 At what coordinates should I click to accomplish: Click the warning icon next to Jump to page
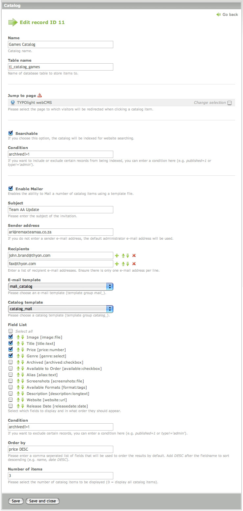(x=40, y=95)
